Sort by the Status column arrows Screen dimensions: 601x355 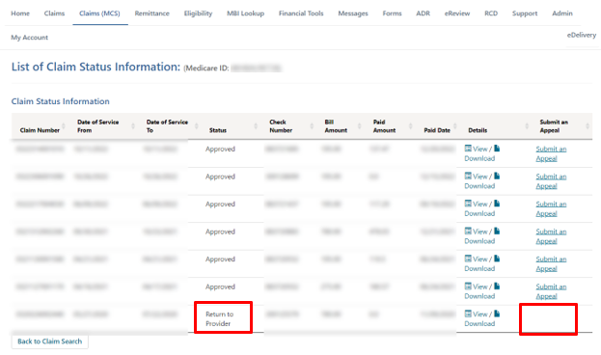pos(256,126)
